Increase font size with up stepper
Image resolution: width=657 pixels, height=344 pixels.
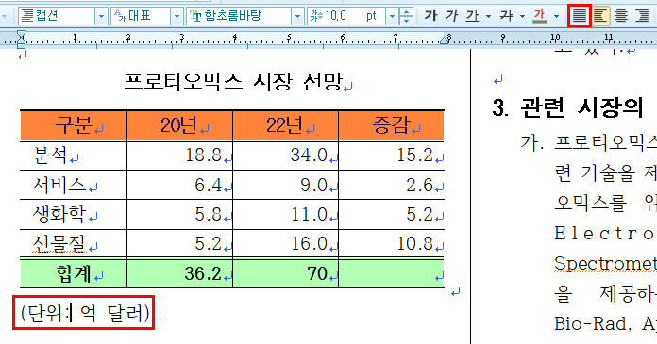[406, 12]
